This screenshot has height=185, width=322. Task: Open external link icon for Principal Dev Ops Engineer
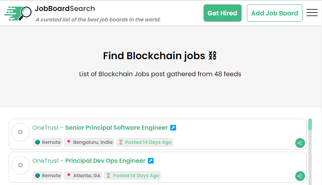[x=151, y=161]
